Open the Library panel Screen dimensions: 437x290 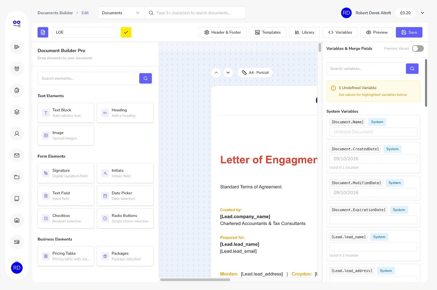point(304,32)
